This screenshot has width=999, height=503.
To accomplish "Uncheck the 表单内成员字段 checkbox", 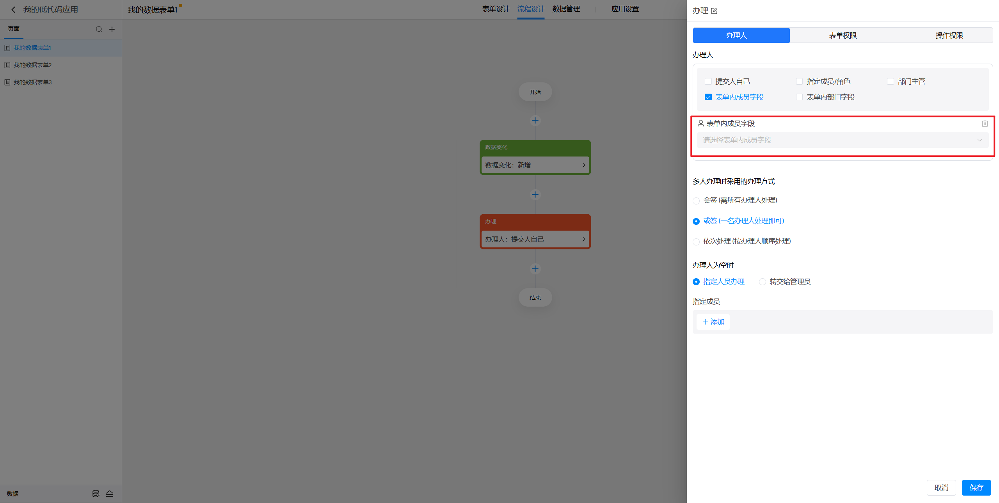I will click(708, 97).
